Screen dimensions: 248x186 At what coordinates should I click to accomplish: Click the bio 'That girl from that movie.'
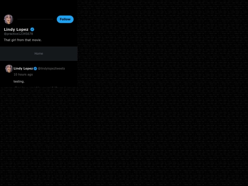click(x=23, y=40)
